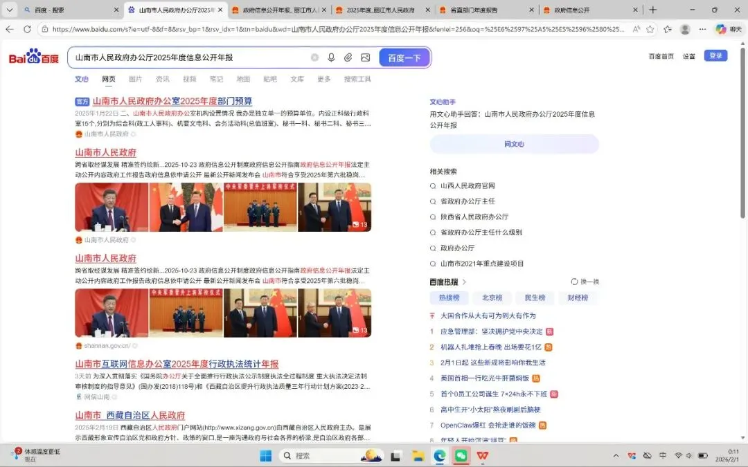Expand 百度热搜 with its chevron arrow

(x=464, y=282)
